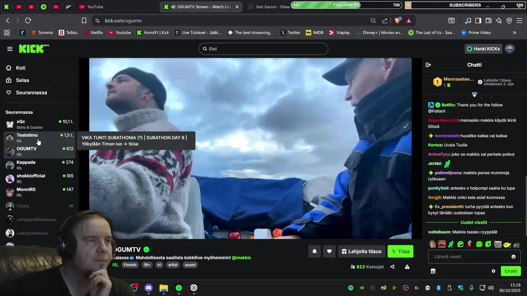
Task: Click the artist tag
Action: click(x=173, y=265)
